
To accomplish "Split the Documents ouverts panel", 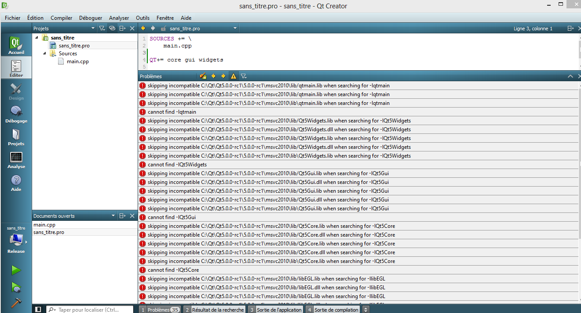I will 123,216.
